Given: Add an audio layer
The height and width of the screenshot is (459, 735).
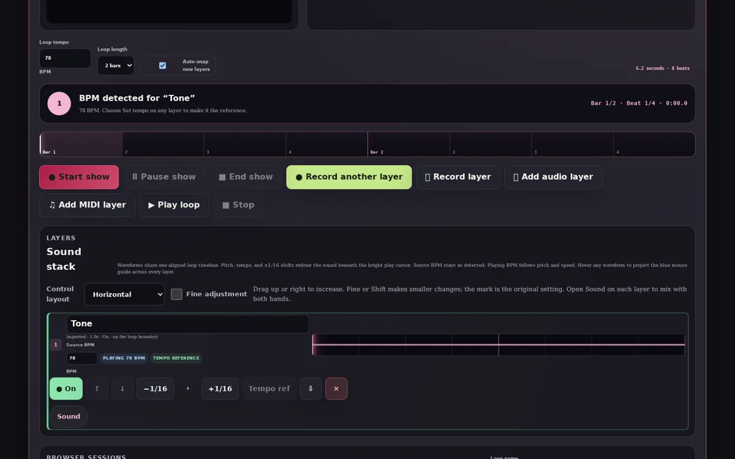Looking at the screenshot, I should tap(553, 177).
